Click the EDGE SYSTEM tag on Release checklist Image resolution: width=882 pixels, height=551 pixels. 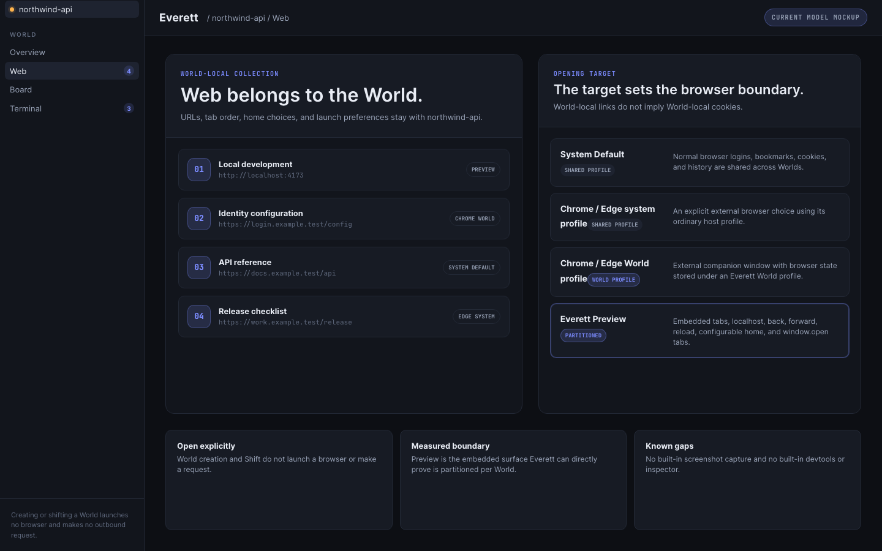coord(477,317)
